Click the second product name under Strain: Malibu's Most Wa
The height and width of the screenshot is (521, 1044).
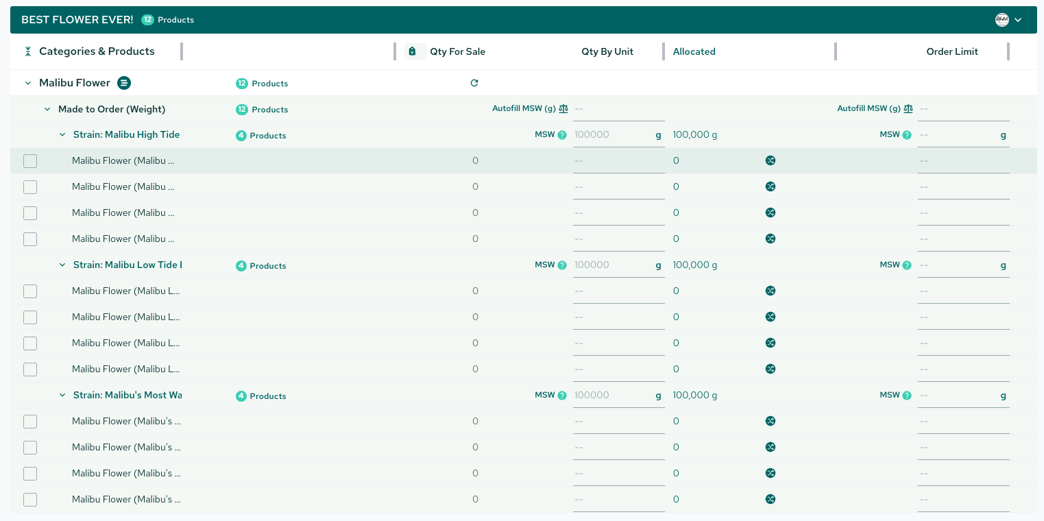(x=126, y=447)
